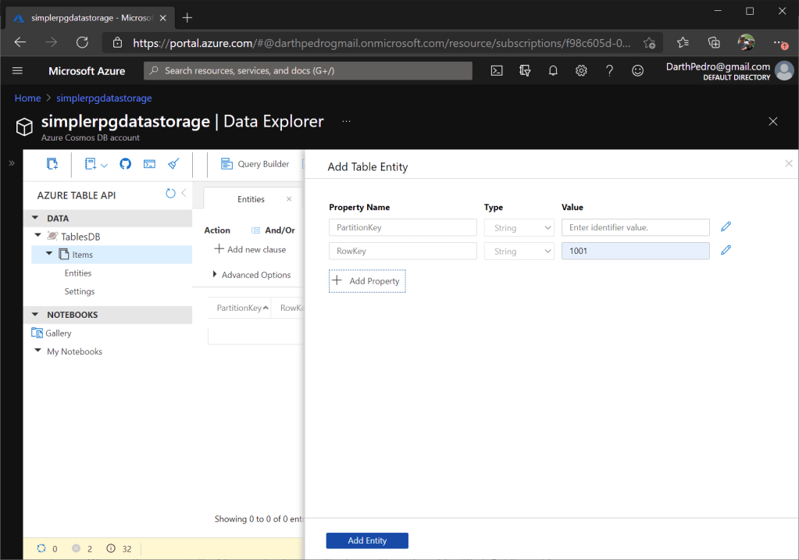799x560 pixels.
Task: Collapse the TablesDB tree node
Action: 38,236
